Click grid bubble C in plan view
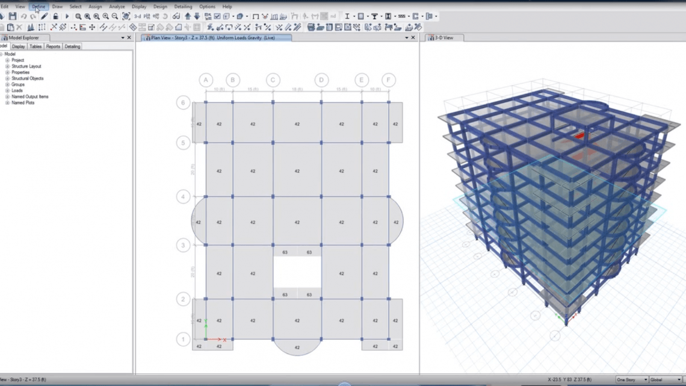The width and height of the screenshot is (686, 386). coord(273,80)
